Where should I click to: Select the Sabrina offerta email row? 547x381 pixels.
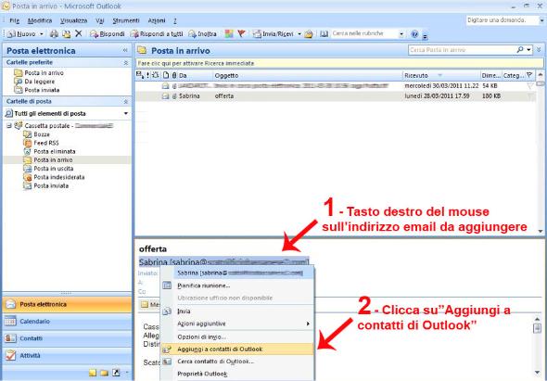pyautogui.click(x=336, y=96)
